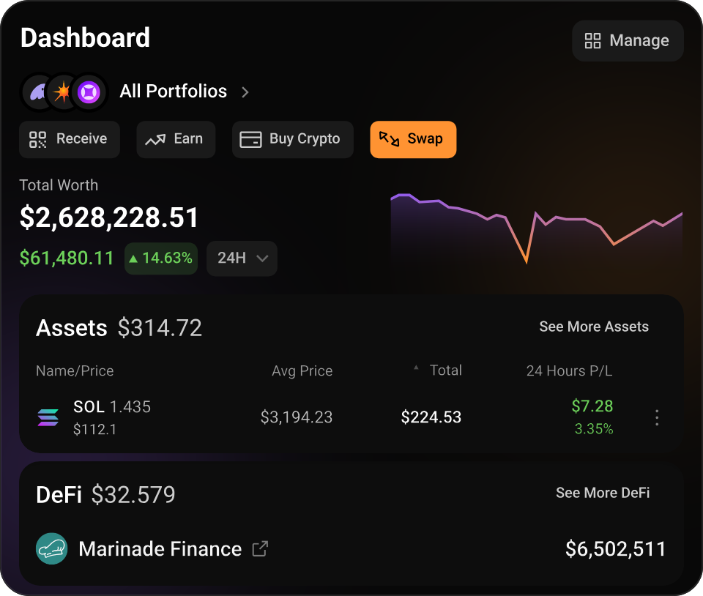Select the orange starburst portfolio avatar
This screenshot has height=596, width=703.
(x=62, y=92)
